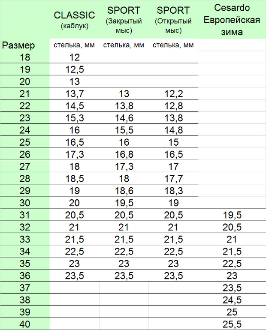Select CLASSIC value 13,7 for size 21

[x=75, y=94]
